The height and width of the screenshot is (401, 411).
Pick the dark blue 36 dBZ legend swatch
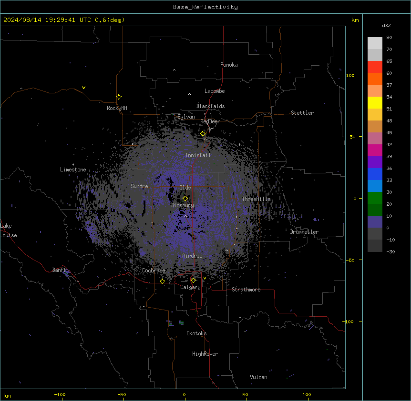point(375,174)
